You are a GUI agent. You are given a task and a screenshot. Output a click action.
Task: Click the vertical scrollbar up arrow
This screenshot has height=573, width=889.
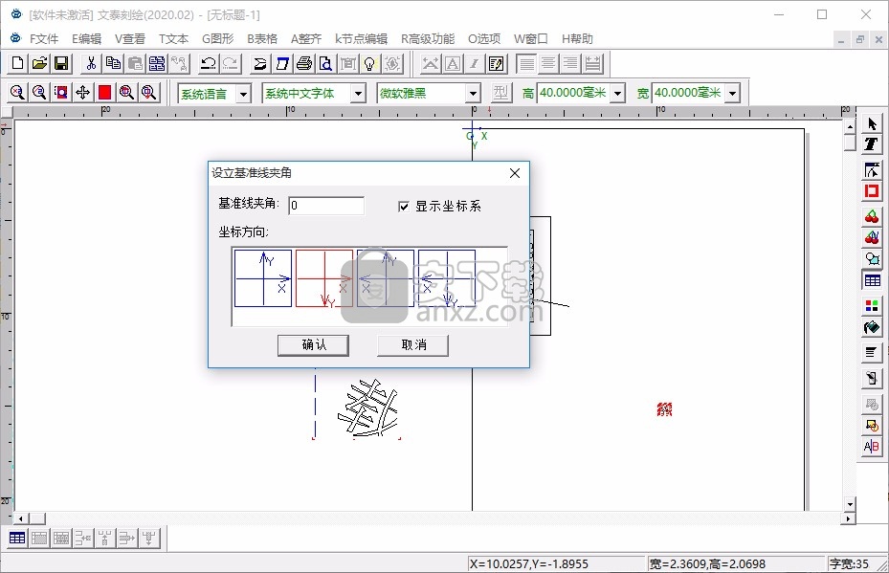[x=850, y=127]
